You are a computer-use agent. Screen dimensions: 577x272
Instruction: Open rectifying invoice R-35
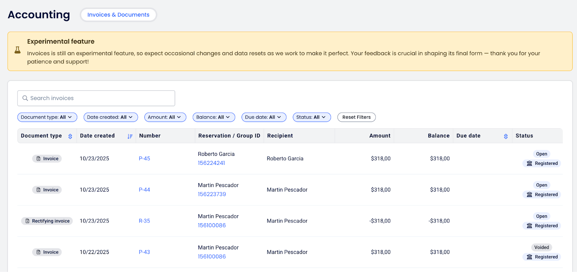pos(144,221)
